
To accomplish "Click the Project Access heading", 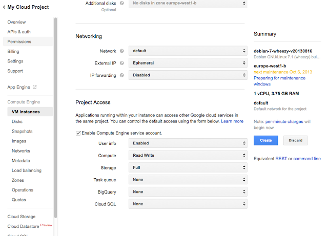I will (93, 102).
